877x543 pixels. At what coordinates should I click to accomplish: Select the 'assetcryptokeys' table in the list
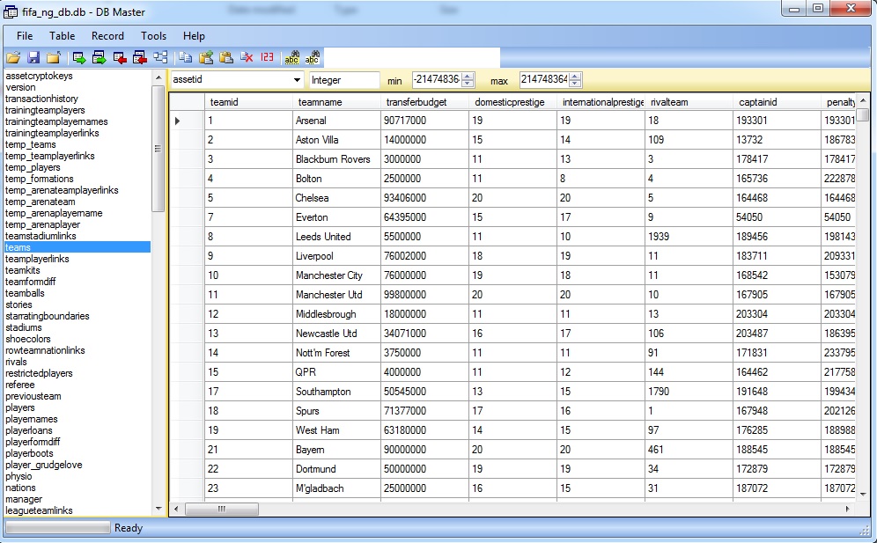39,76
